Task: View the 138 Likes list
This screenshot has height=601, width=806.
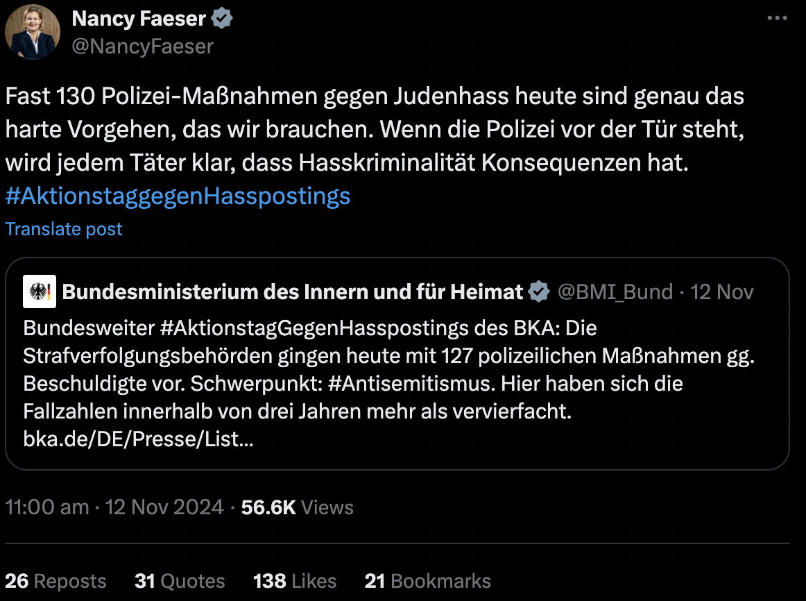Action: tap(295, 581)
